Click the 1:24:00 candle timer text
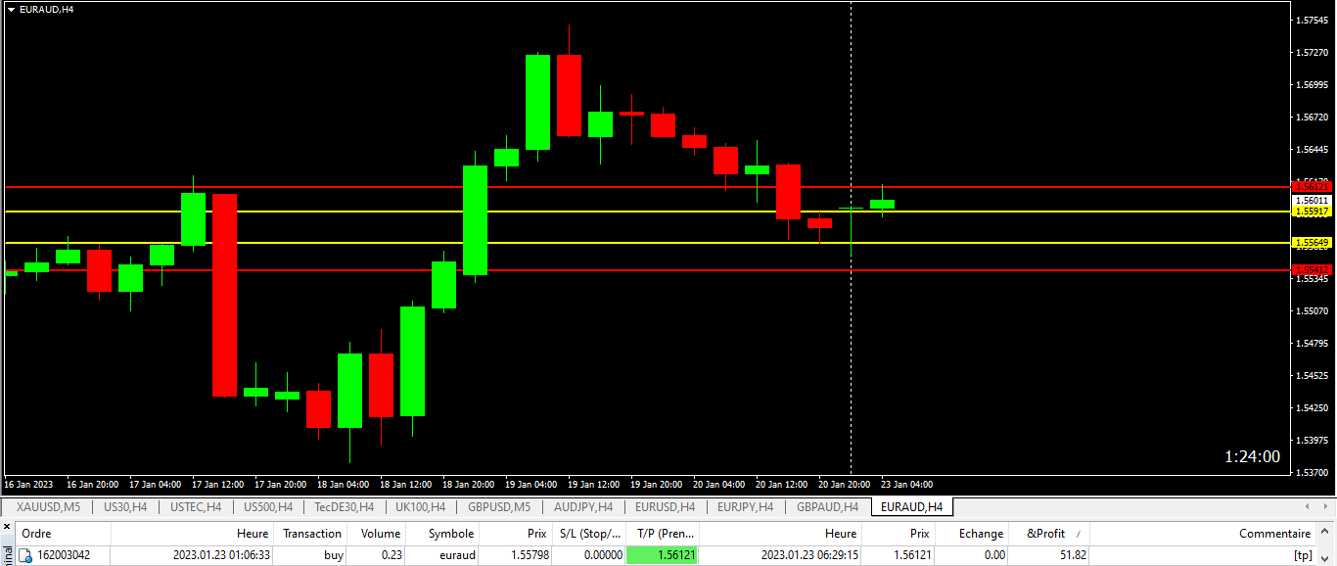This screenshot has height=566, width=1337. click(x=1252, y=456)
